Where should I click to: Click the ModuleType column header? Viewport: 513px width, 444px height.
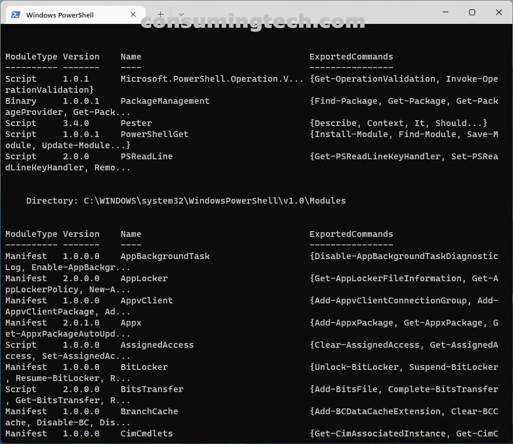coord(28,57)
